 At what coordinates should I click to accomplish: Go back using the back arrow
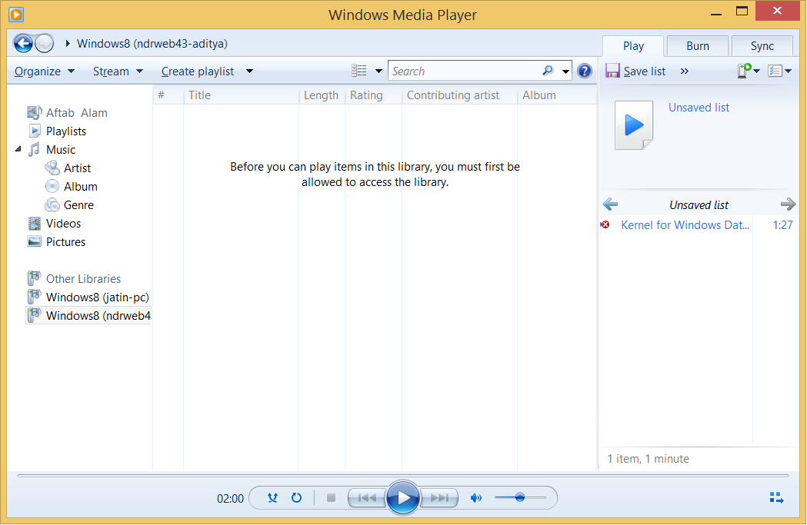[23, 44]
